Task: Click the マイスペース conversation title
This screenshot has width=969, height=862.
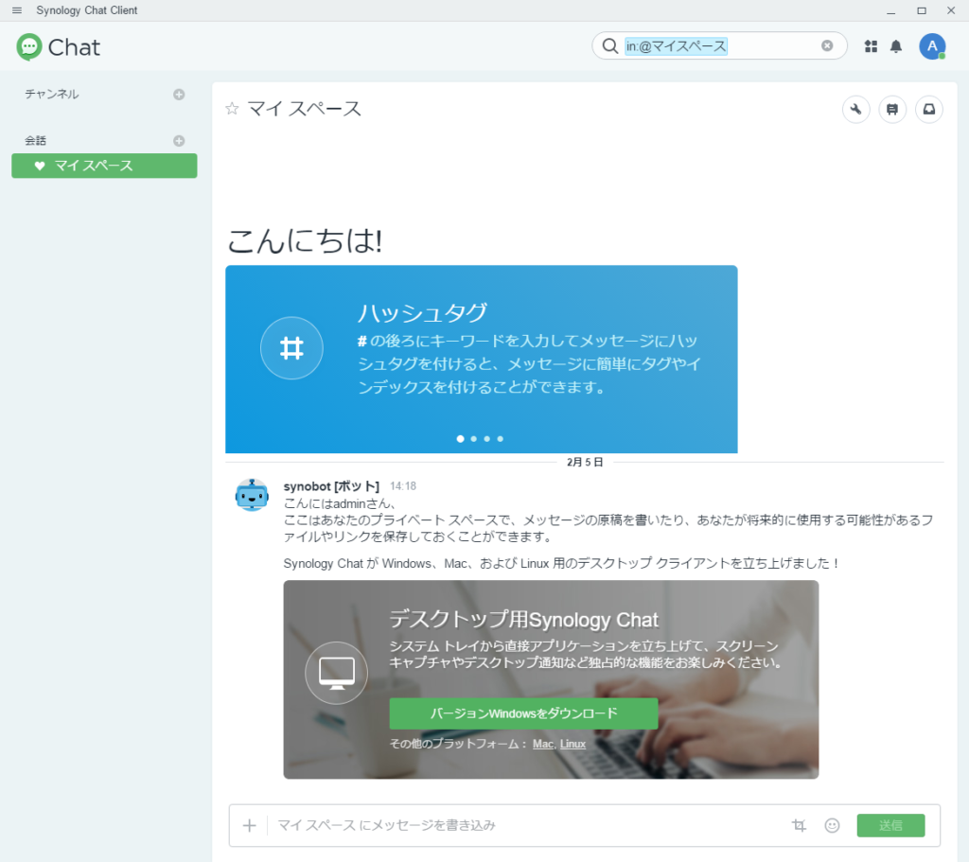Action: tap(305, 109)
